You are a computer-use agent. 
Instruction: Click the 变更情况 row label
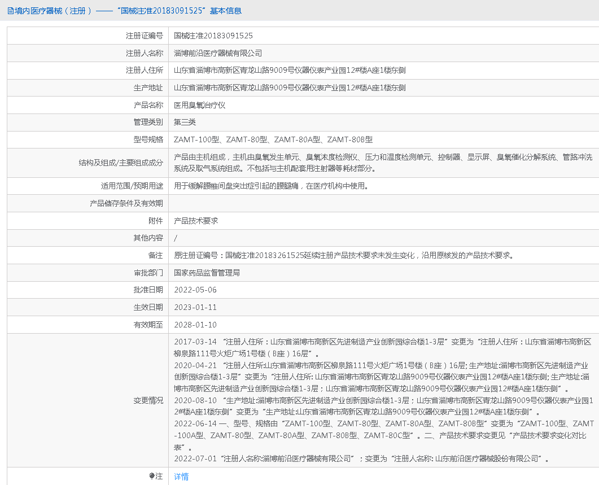(148, 400)
